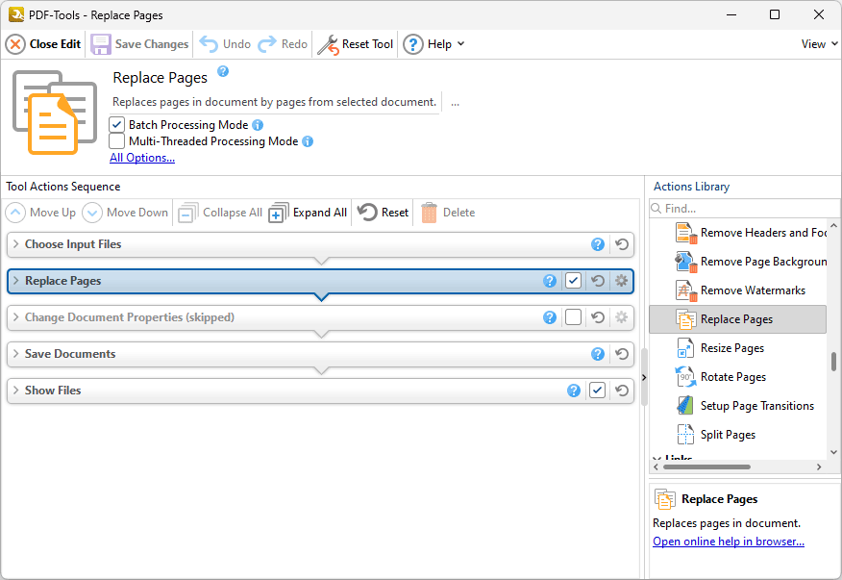The width and height of the screenshot is (842, 580).
Task: Open the All Options link
Action: pos(142,158)
